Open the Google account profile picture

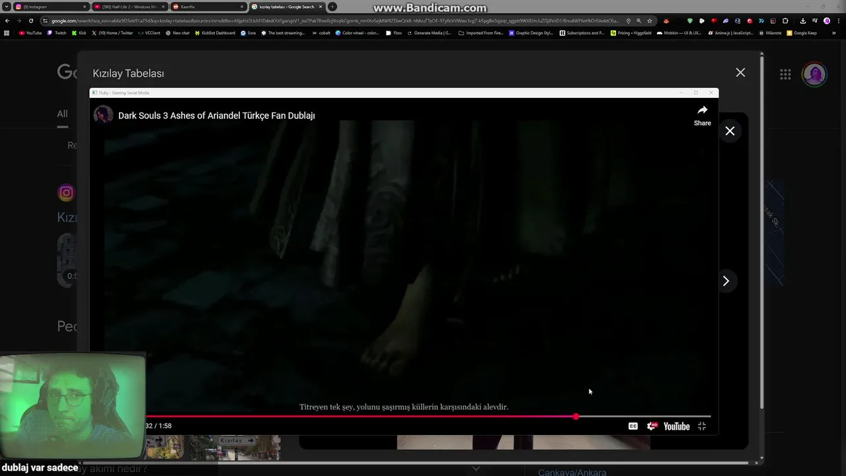coord(814,74)
